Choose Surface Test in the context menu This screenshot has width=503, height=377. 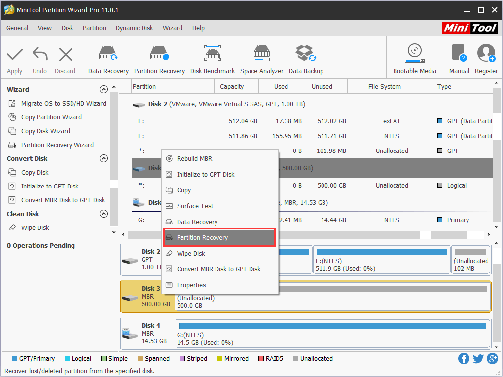[x=220, y=206]
